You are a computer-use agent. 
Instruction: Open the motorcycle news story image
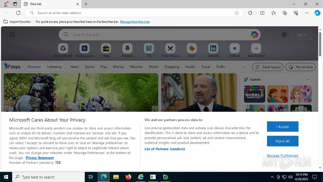click(x=81, y=93)
